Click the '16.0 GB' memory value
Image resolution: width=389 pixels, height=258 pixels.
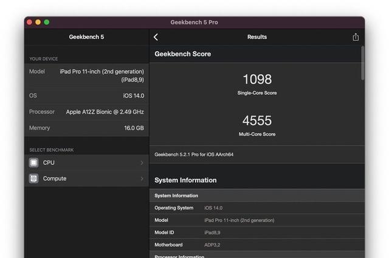coord(134,128)
